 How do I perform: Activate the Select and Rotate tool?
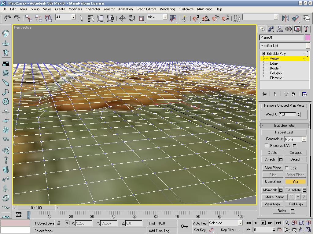click(132, 18)
